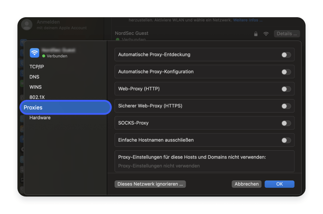The height and width of the screenshot is (214, 323).
Task: Click the NordSec Guest network name
Action: (131, 33)
